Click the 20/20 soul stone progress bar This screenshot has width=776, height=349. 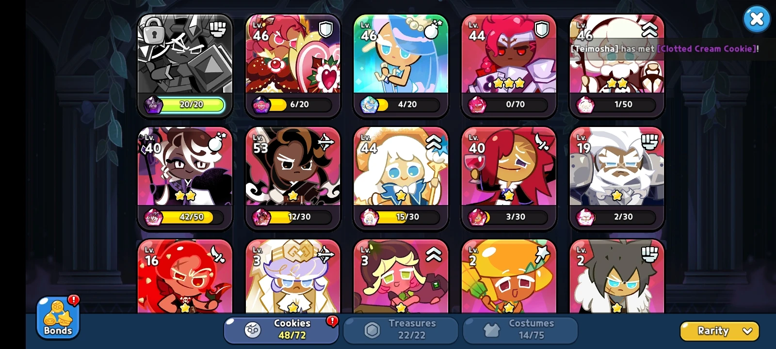pos(191,105)
